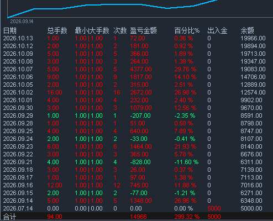Select the 2026.10.12 date cell
This screenshot has width=273, height=221.
pos(18,46)
